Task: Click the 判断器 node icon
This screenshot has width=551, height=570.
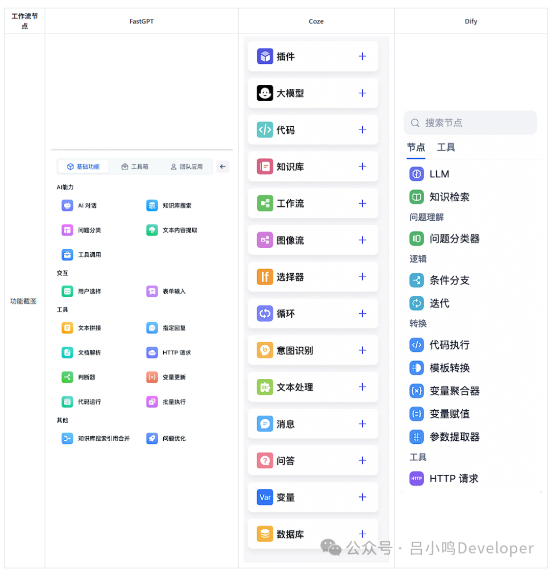Action: click(x=67, y=377)
